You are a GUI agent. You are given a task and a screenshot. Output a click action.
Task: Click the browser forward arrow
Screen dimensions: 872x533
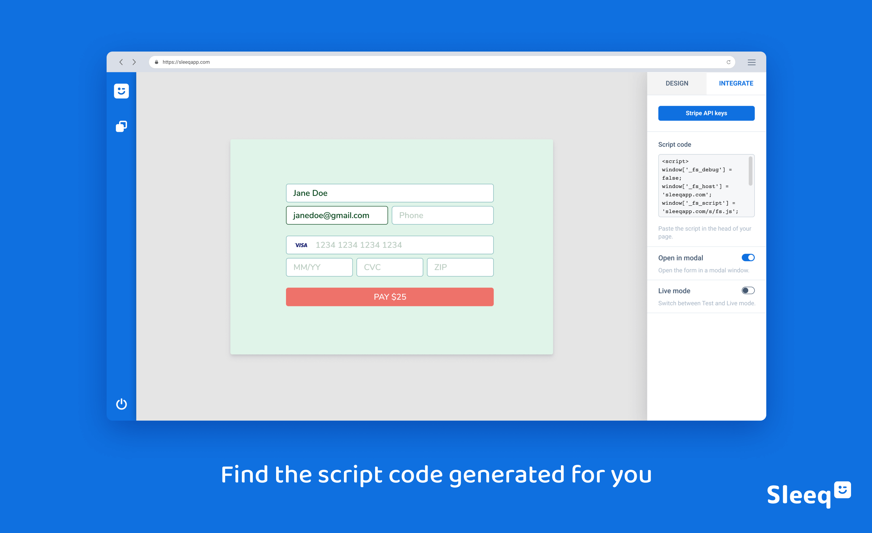coord(134,62)
